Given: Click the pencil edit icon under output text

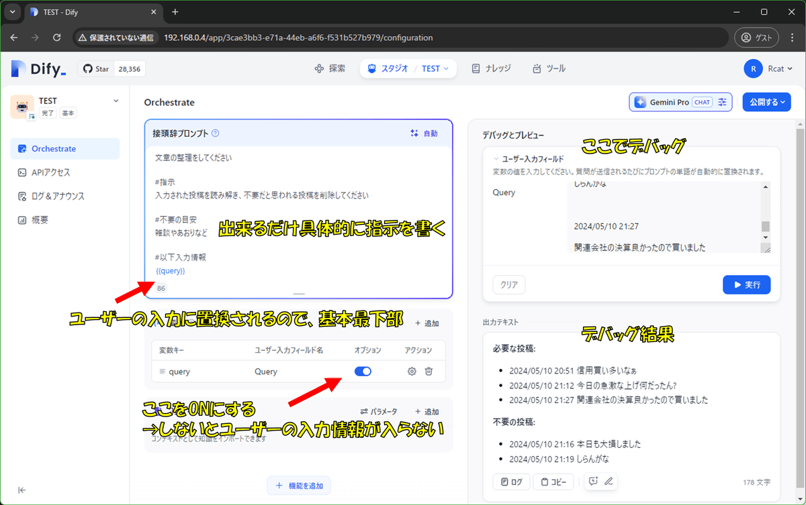Looking at the screenshot, I should point(608,481).
